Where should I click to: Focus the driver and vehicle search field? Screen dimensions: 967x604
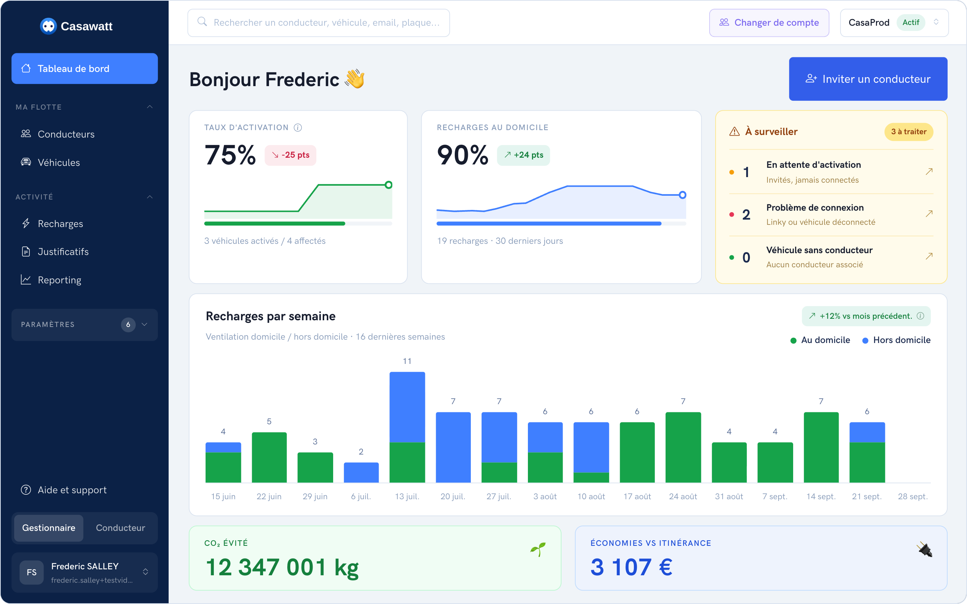tap(319, 23)
